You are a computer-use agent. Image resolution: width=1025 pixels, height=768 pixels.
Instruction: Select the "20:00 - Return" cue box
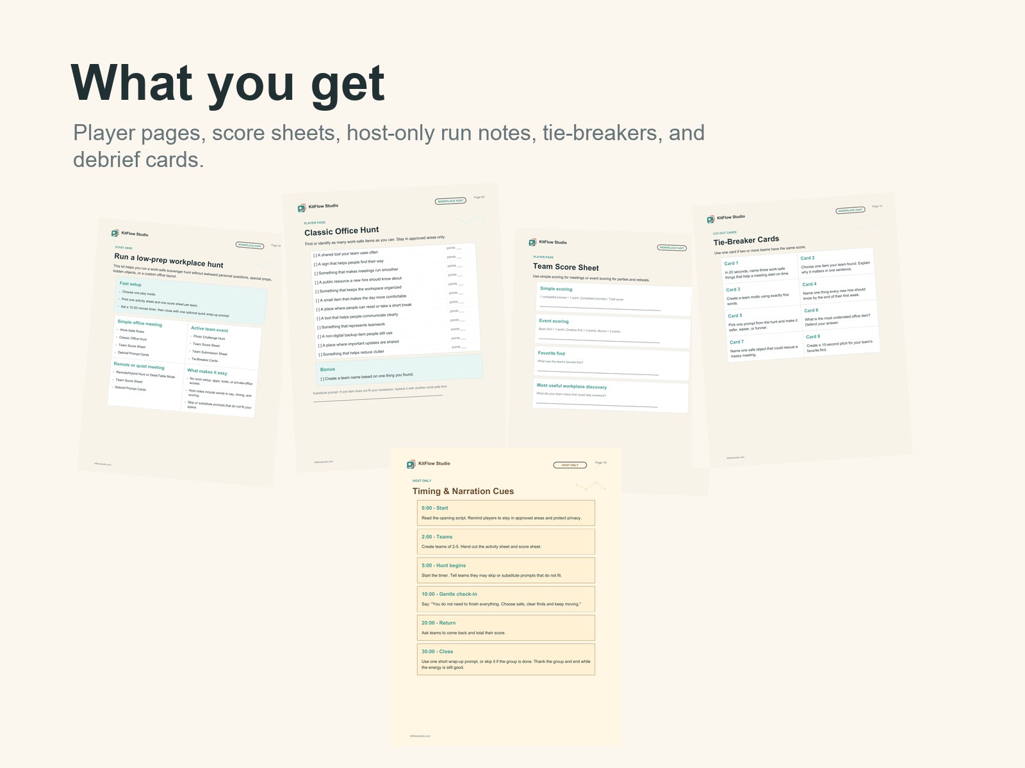point(506,628)
